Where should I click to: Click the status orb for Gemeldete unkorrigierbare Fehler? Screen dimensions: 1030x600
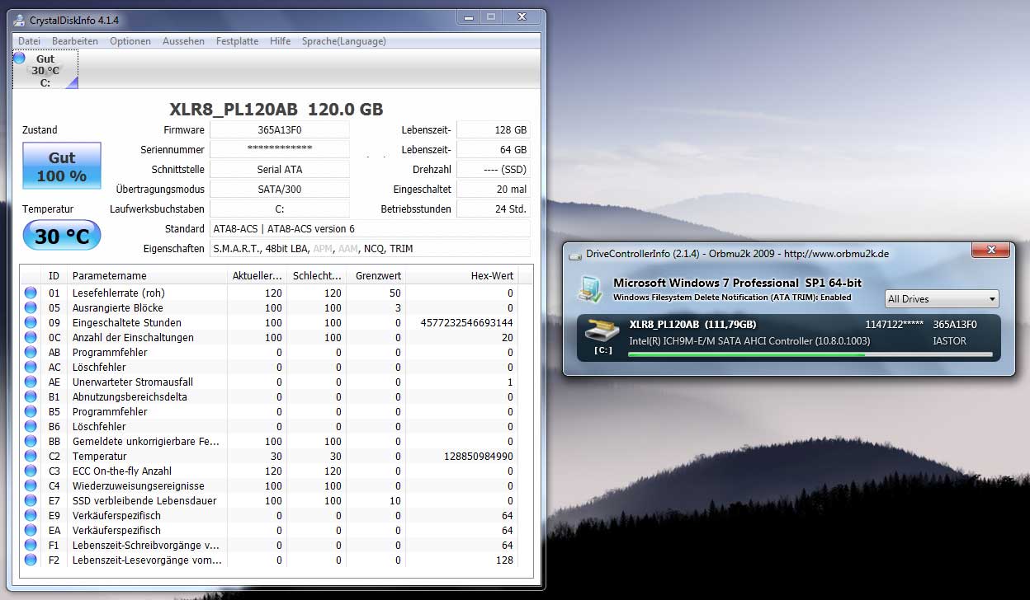pyautogui.click(x=31, y=441)
